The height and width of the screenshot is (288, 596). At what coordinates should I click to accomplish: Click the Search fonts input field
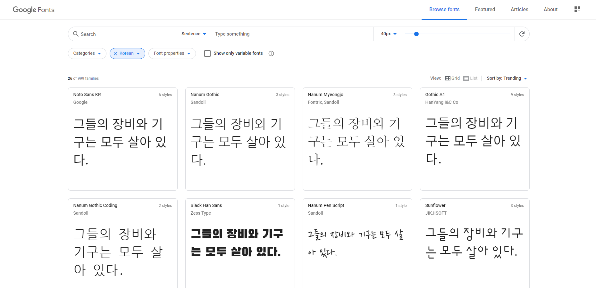tap(127, 34)
